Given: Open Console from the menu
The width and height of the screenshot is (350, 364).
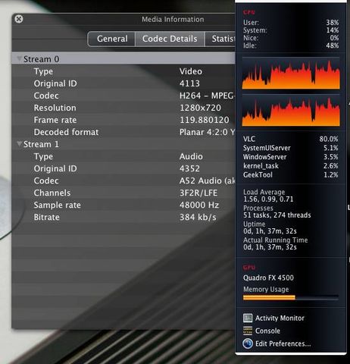Looking at the screenshot, I should 267,331.
